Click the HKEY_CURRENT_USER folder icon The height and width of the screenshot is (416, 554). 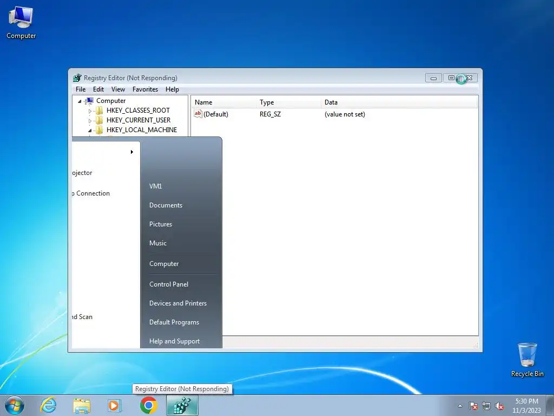coord(100,120)
